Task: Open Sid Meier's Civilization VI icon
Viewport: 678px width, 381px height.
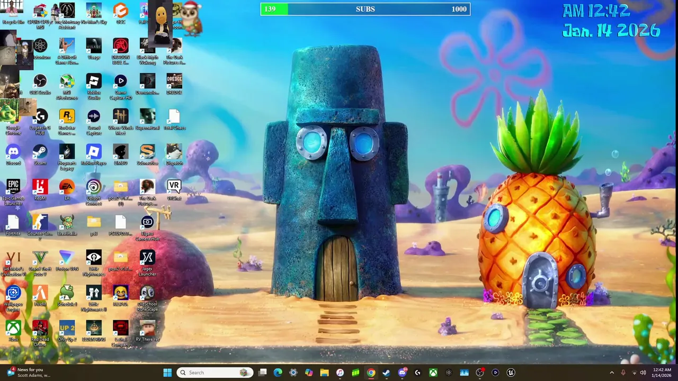Action: [x=13, y=263]
